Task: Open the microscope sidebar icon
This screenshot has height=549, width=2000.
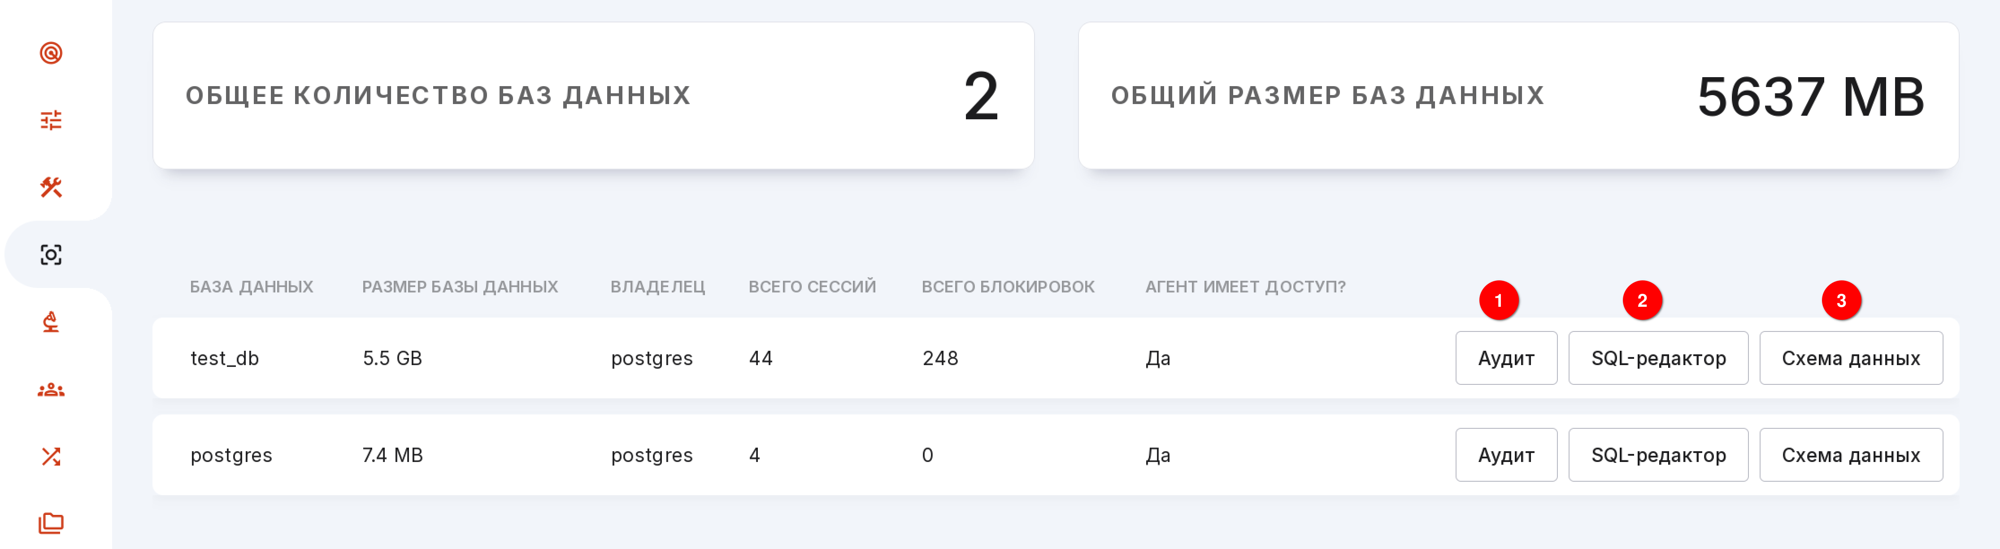Action: click(x=51, y=322)
